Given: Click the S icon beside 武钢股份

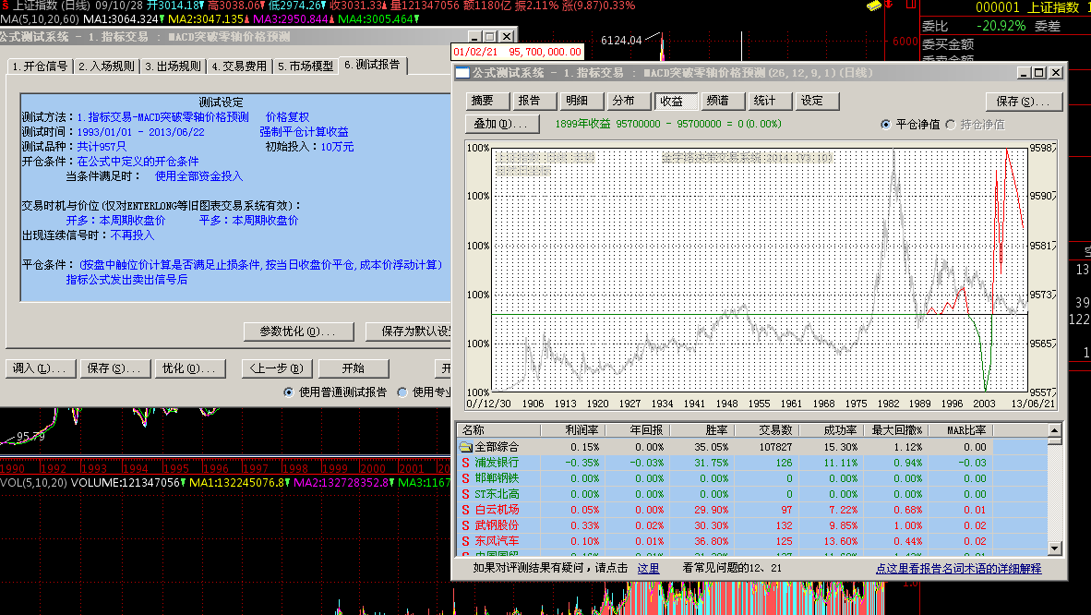Looking at the screenshot, I should (x=466, y=525).
